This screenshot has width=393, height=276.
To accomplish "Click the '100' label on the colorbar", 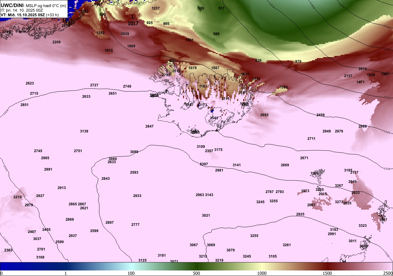I will [131, 273].
